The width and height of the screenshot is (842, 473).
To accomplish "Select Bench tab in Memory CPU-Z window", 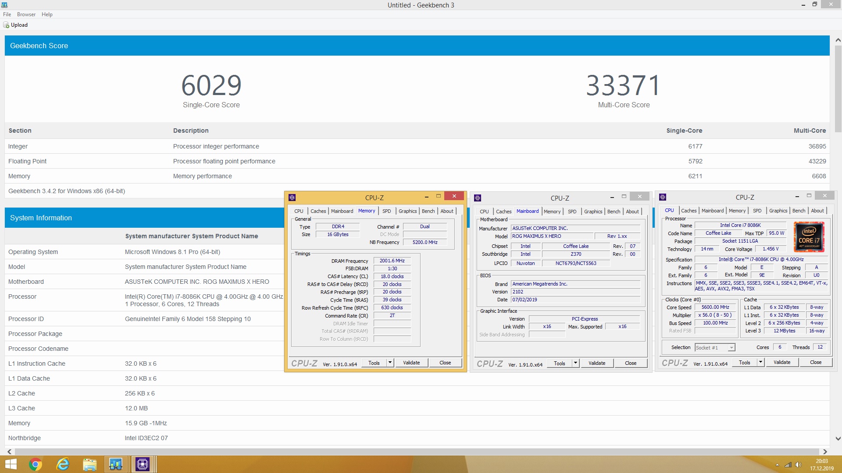I will (x=428, y=211).
